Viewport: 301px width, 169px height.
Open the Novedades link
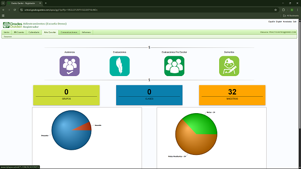[287, 22]
